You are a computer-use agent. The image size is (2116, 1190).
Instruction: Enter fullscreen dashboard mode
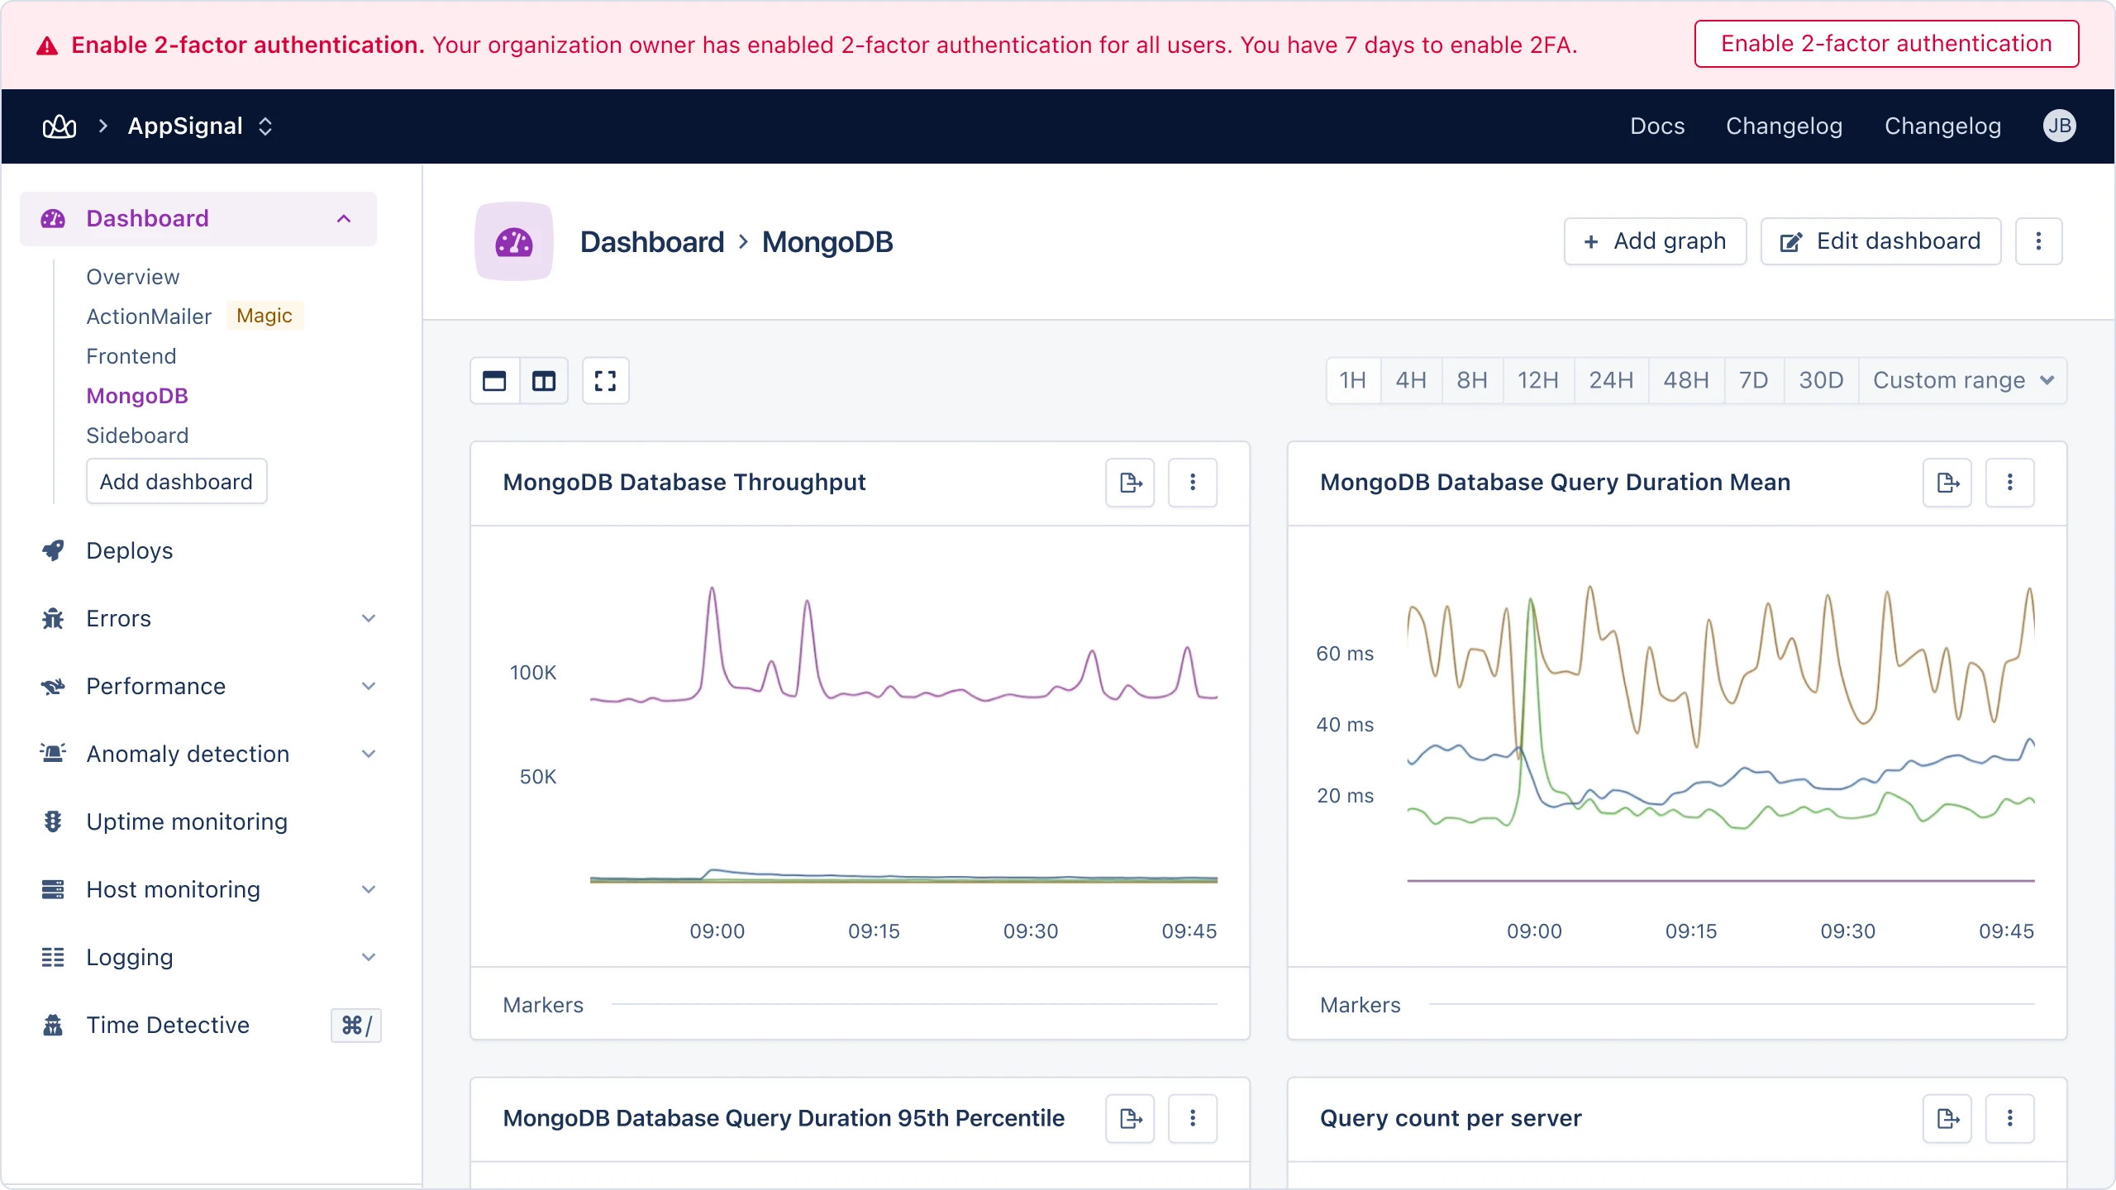[606, 381]
